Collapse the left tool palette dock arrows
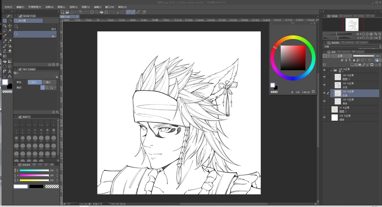The width and height of the screenshot is (382, 207). pos(4,12)
